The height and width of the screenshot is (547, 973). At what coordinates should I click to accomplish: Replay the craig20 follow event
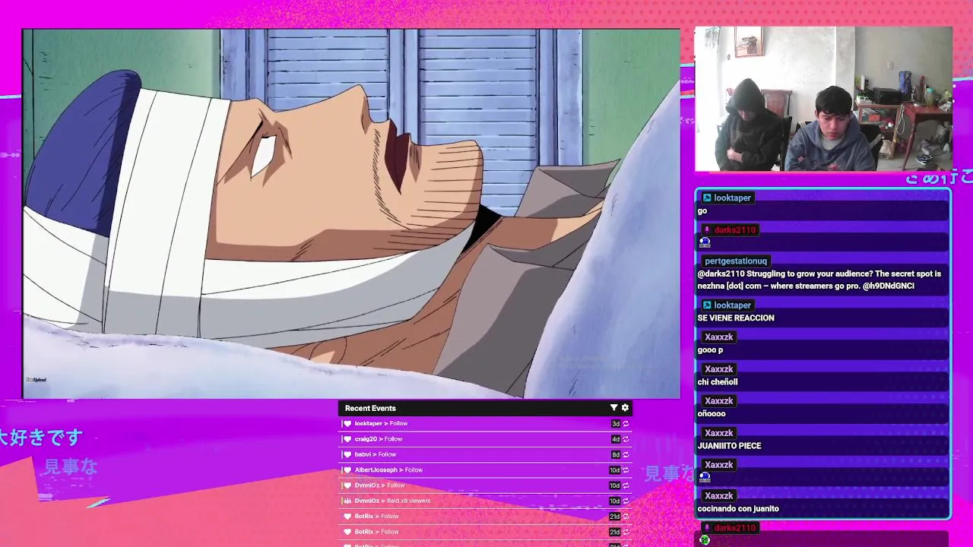[x=626, y=439]
